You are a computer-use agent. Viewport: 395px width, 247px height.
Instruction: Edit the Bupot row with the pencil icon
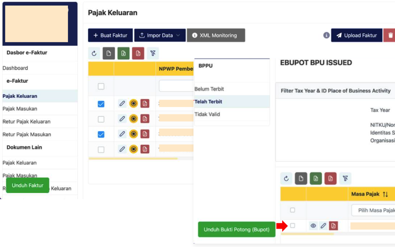point(323,226)
